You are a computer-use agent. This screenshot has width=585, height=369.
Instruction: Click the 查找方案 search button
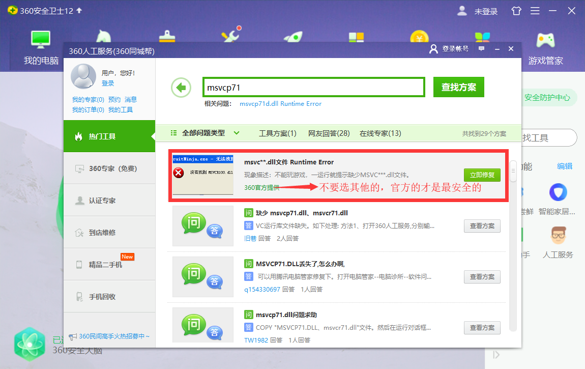tap(458, 87)
